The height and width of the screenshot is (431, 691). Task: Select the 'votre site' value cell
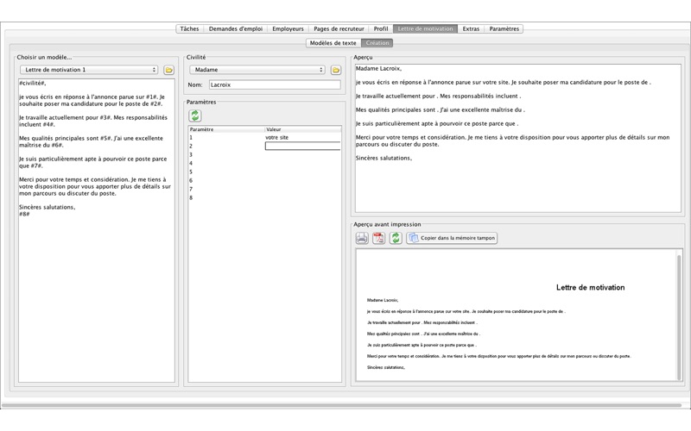tap(303, 137)
